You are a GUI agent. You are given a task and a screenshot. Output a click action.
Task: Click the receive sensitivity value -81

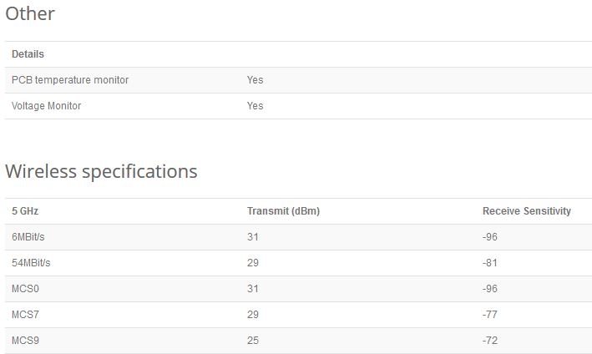[489, 263]
